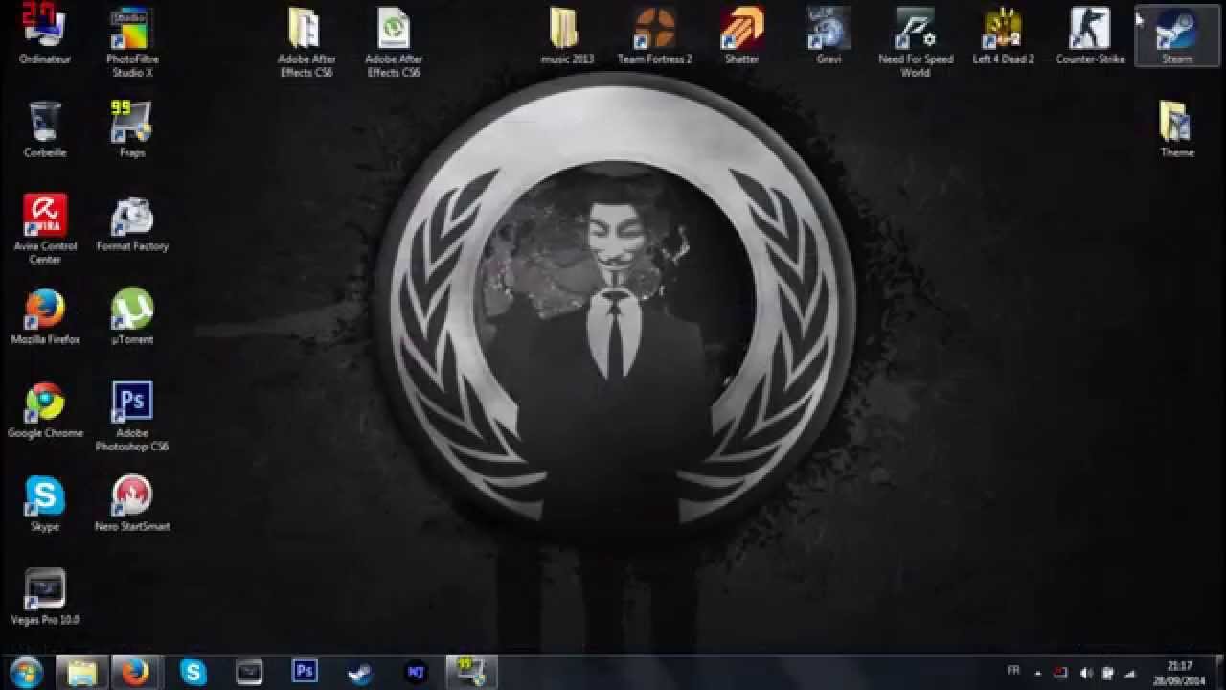Open the volume tray icon

1085,673
